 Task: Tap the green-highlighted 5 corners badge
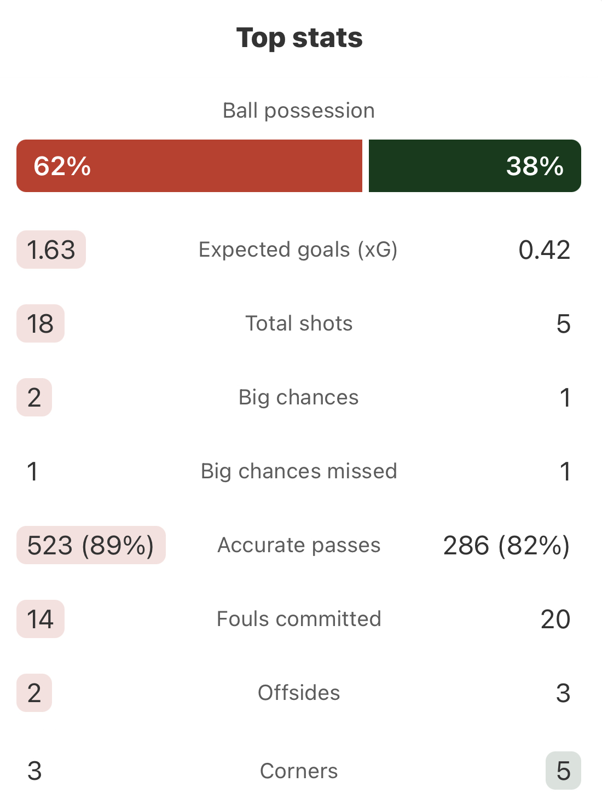pos(563,771)
